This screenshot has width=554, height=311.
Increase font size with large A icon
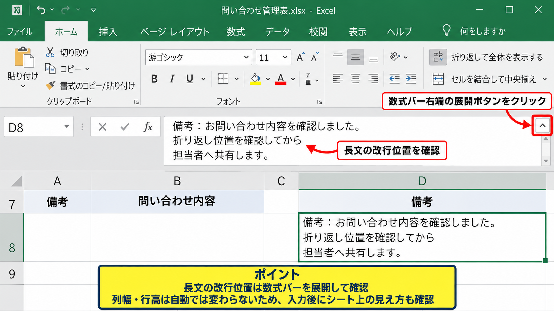click(300, 57)
